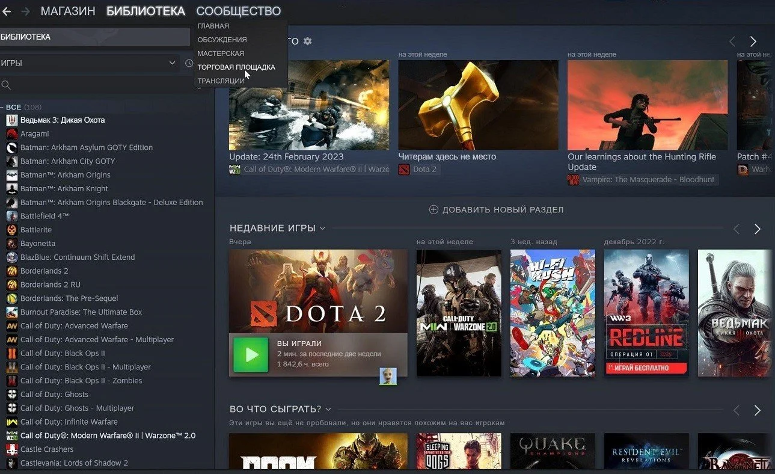Image resolution: width=775 pixels, height=474 pixels.
Task: Choose ТОРГОВАЯ ПЛОЩАДКА from the community menu
Action: tap(236, 67)
